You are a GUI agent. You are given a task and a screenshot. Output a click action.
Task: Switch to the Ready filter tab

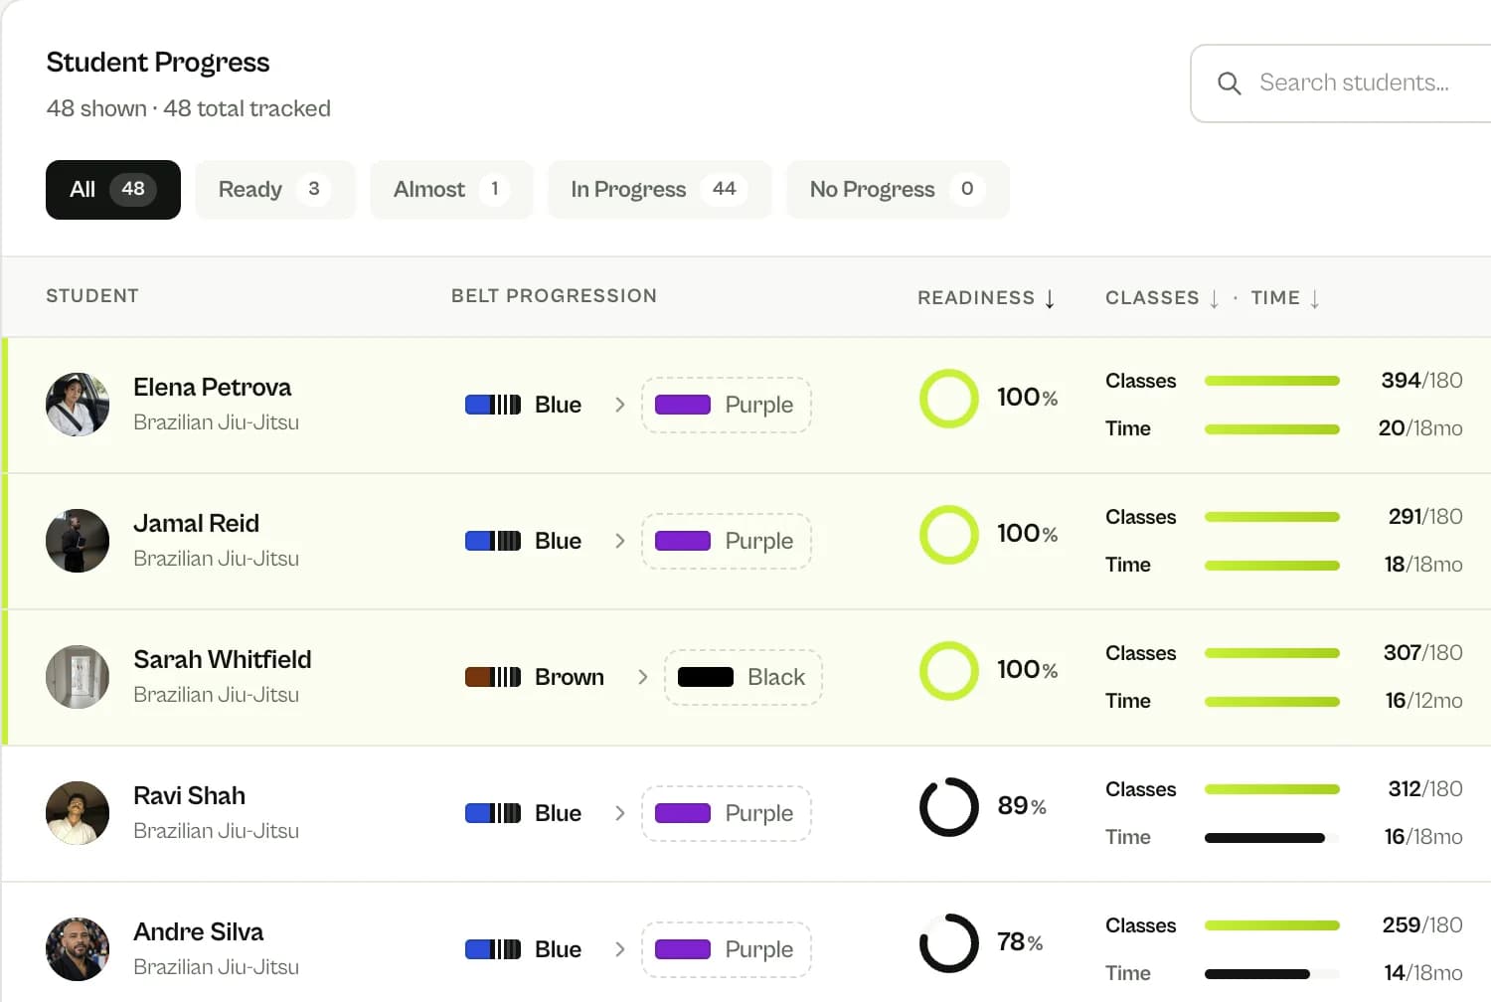(x=275, y=190)
